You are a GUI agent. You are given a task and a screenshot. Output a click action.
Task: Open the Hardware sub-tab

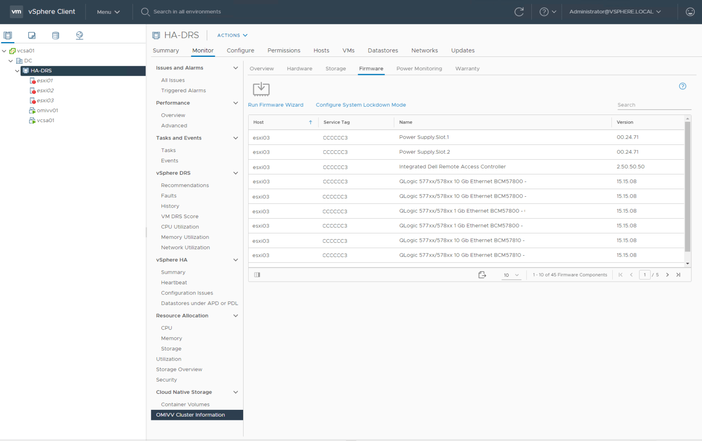coord(300,69)
